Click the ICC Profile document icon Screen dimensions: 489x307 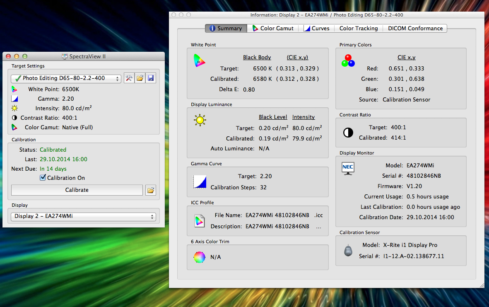pyautogui.click(x=199, y=221)
